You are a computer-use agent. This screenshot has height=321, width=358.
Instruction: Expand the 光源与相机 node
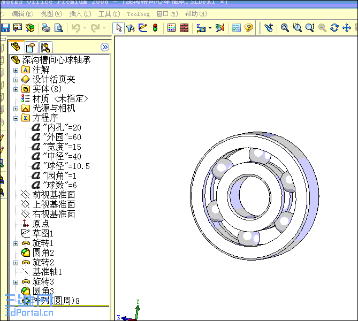pos(16,109)
